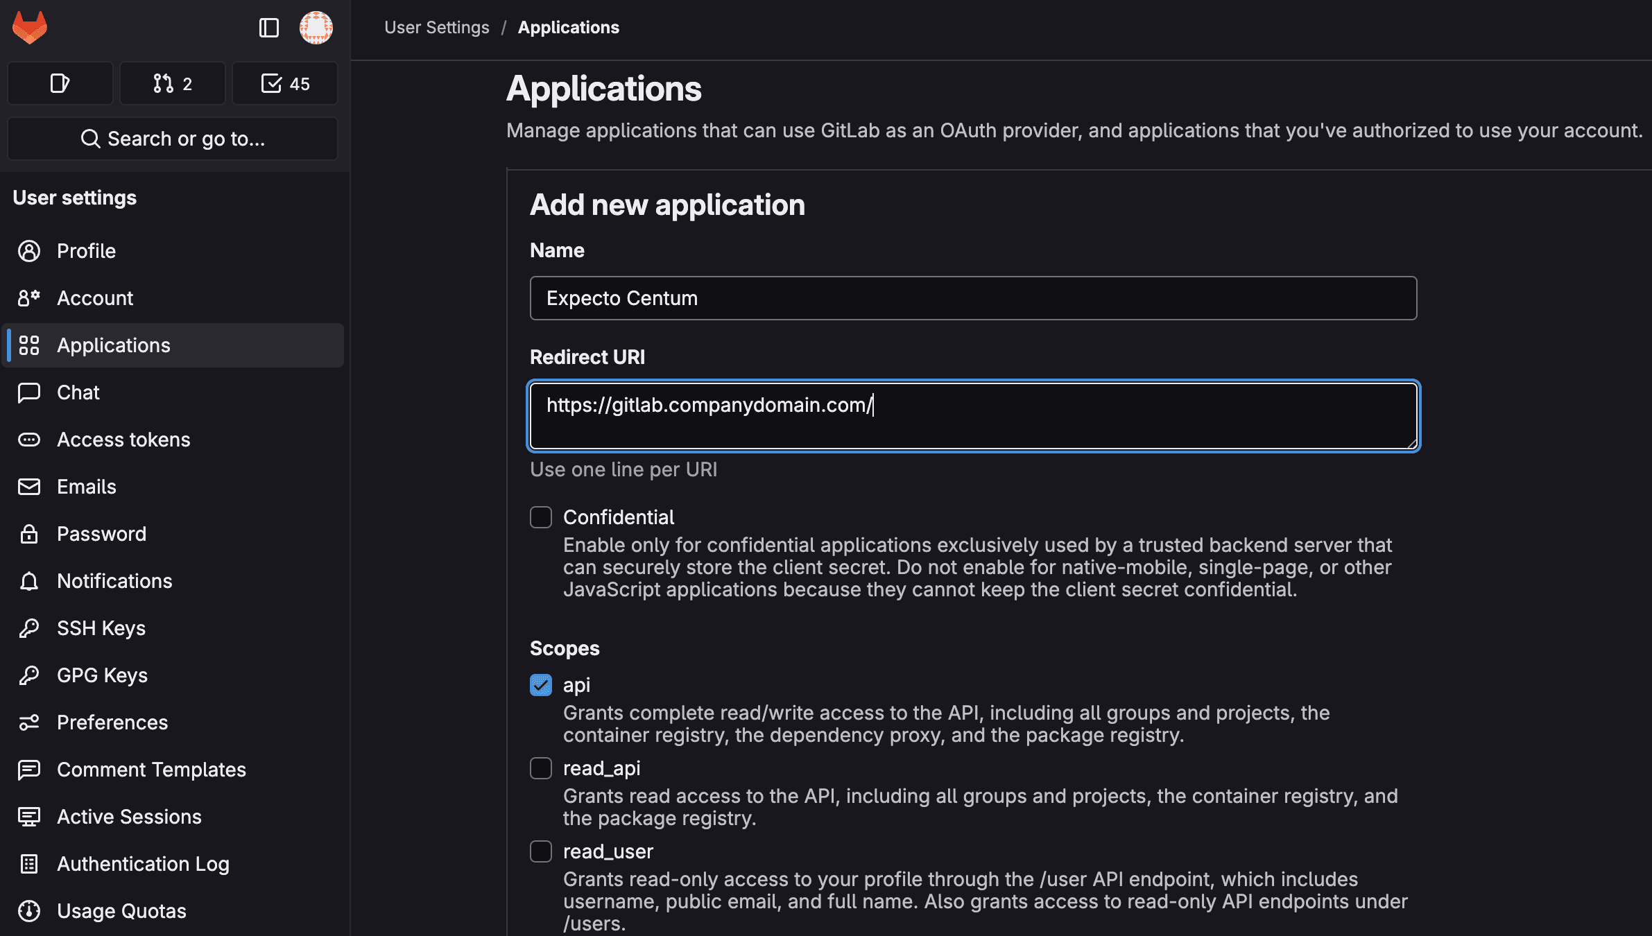Click the SSH Keys key icon
The width and height of the screenshot is (1652, 936).
(x=29, y=628)
